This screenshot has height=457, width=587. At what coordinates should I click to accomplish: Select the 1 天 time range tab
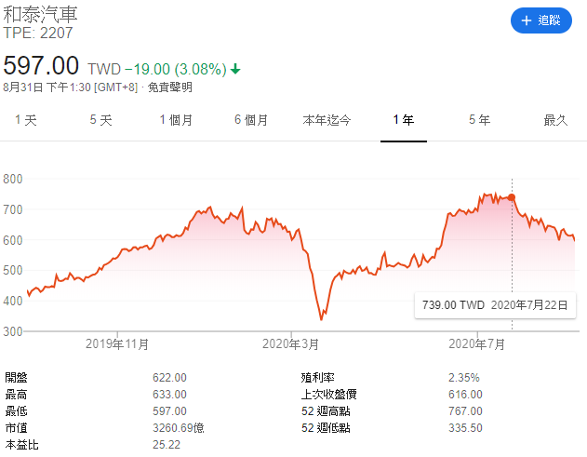tap(26, 120)
